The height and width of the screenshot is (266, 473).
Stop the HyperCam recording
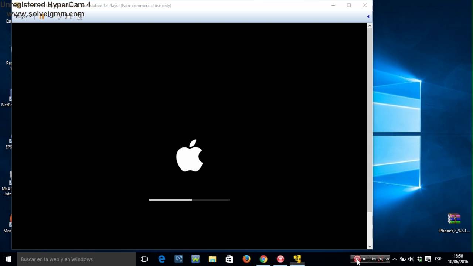pyautogui.click(x=364, y=259)
